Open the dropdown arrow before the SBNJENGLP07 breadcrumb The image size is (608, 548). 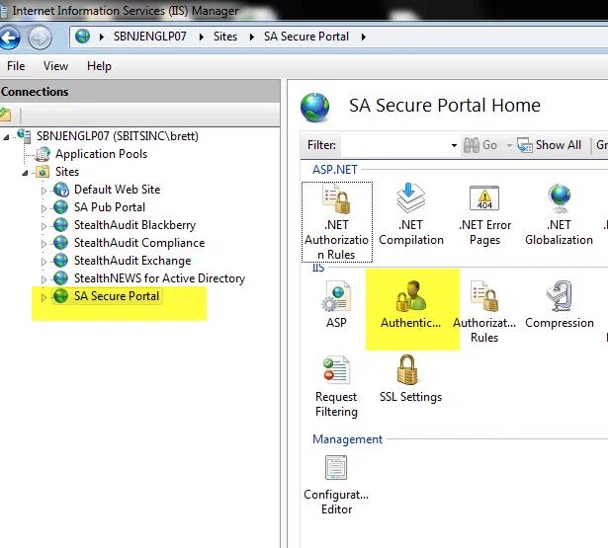click(102, 38)
